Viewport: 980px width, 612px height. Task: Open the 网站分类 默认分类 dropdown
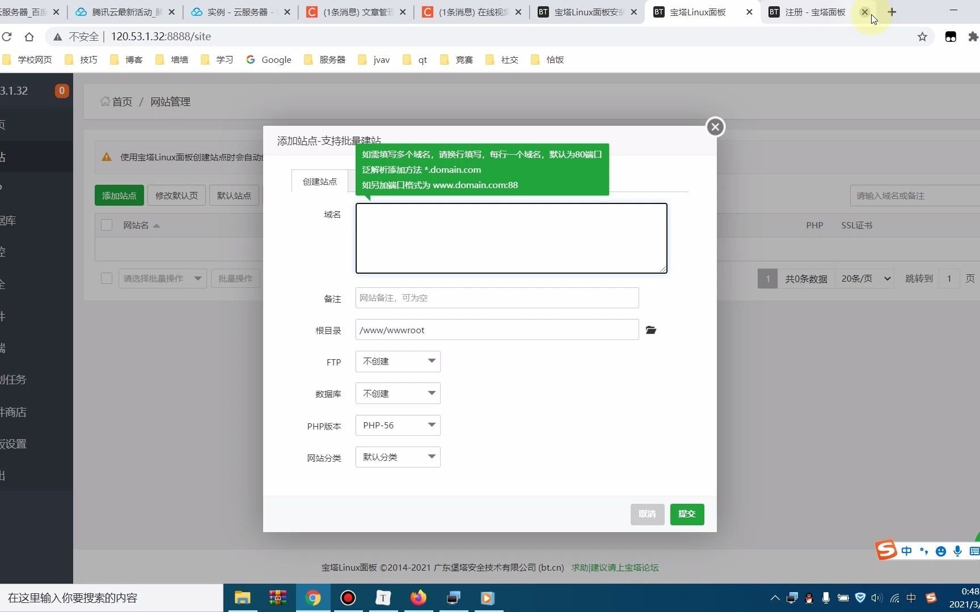397,457
